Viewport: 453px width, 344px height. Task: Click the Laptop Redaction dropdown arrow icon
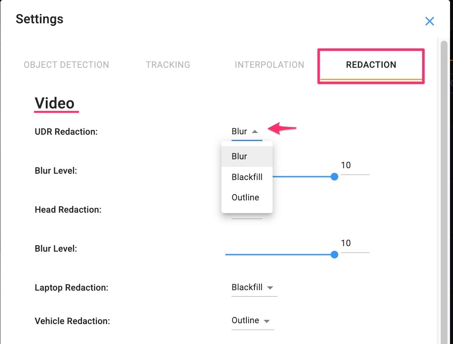[x=270, y=288]
